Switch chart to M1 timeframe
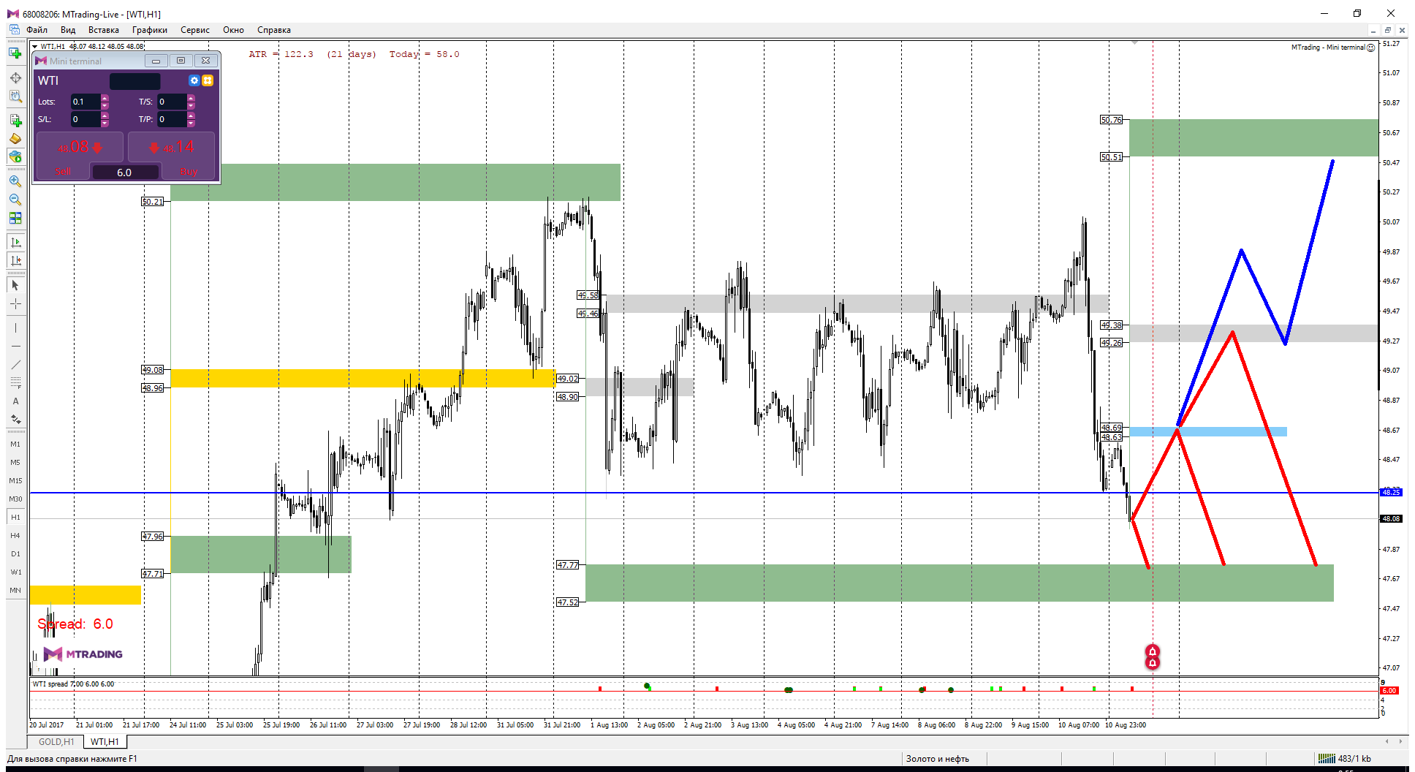 [x=15, y=444]
